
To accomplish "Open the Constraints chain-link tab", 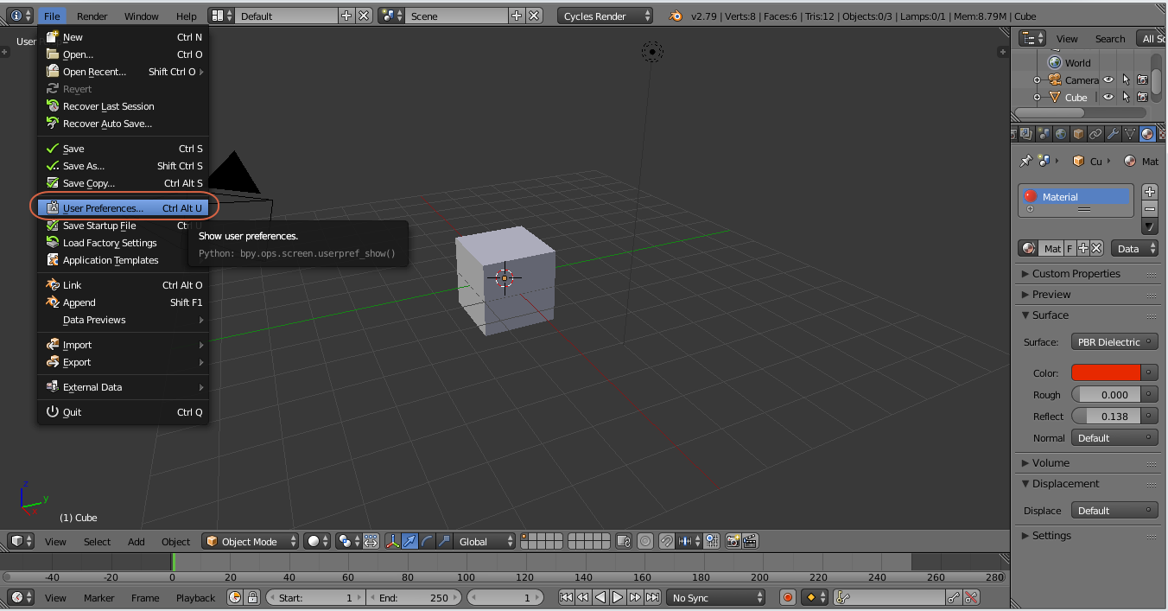I will [x=1095, y=133].
